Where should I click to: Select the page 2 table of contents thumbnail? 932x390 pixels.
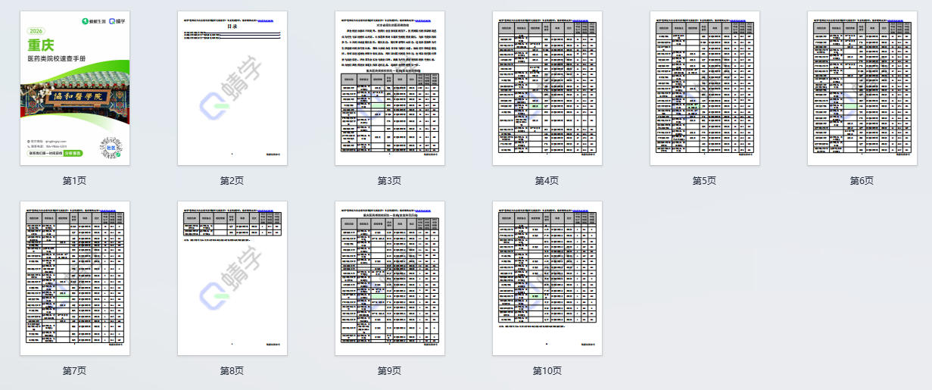coord(232,88)
